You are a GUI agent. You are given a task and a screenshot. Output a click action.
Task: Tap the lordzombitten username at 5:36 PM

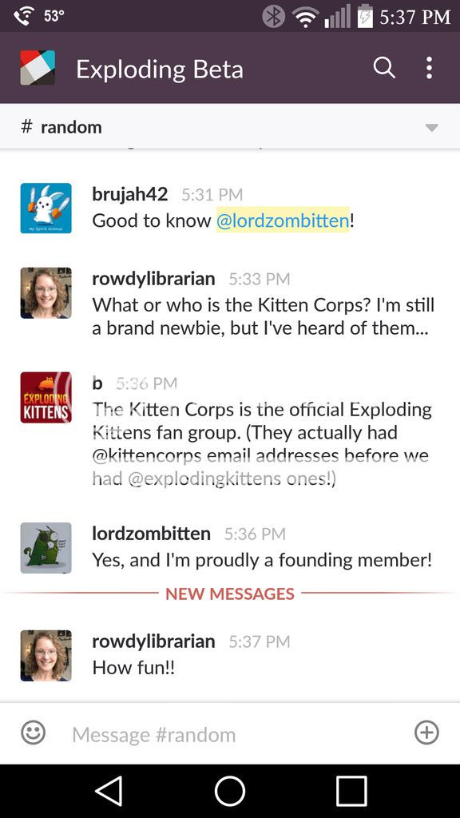point(151,533)
